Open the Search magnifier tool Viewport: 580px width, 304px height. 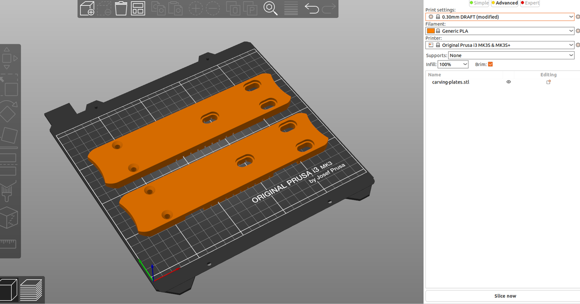point(270,8)
